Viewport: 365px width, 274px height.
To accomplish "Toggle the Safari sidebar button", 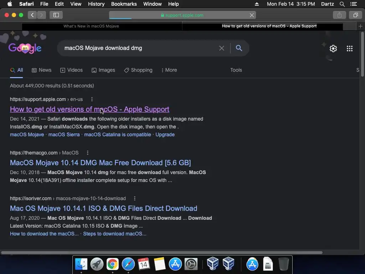I will click(x=56, y=15).
